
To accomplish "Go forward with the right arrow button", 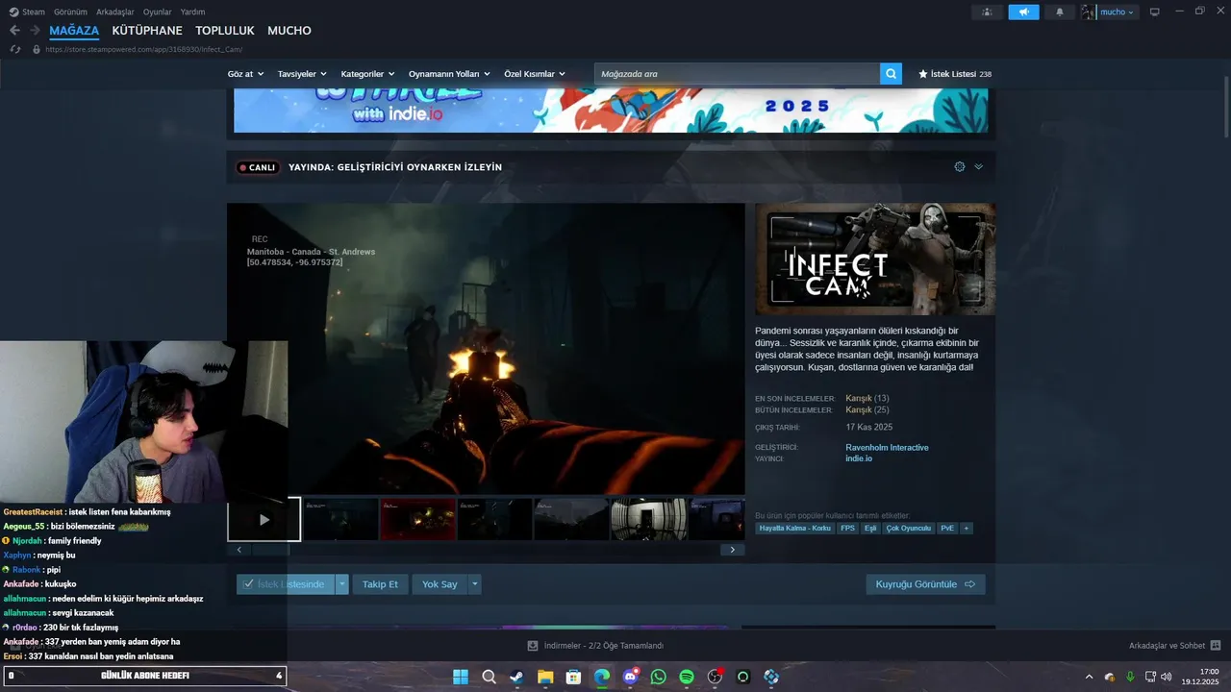I will 35,31.
